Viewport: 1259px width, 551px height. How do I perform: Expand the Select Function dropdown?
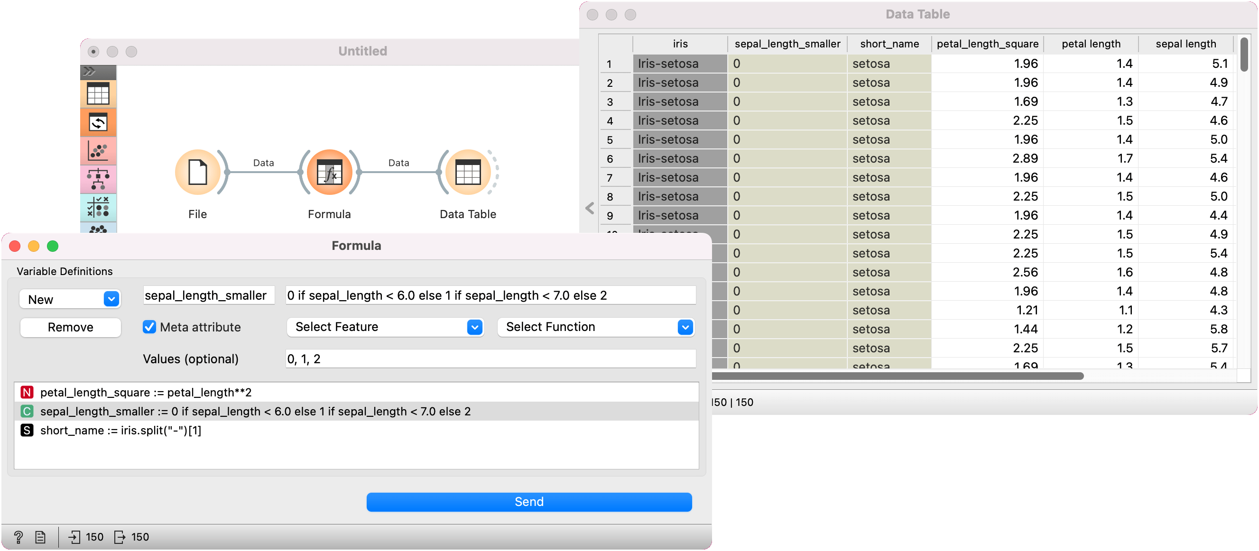(x=596, y=327)
